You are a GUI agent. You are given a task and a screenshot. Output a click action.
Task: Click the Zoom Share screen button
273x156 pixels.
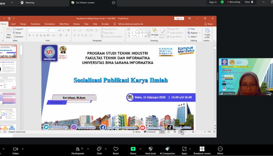click(133, 151)
